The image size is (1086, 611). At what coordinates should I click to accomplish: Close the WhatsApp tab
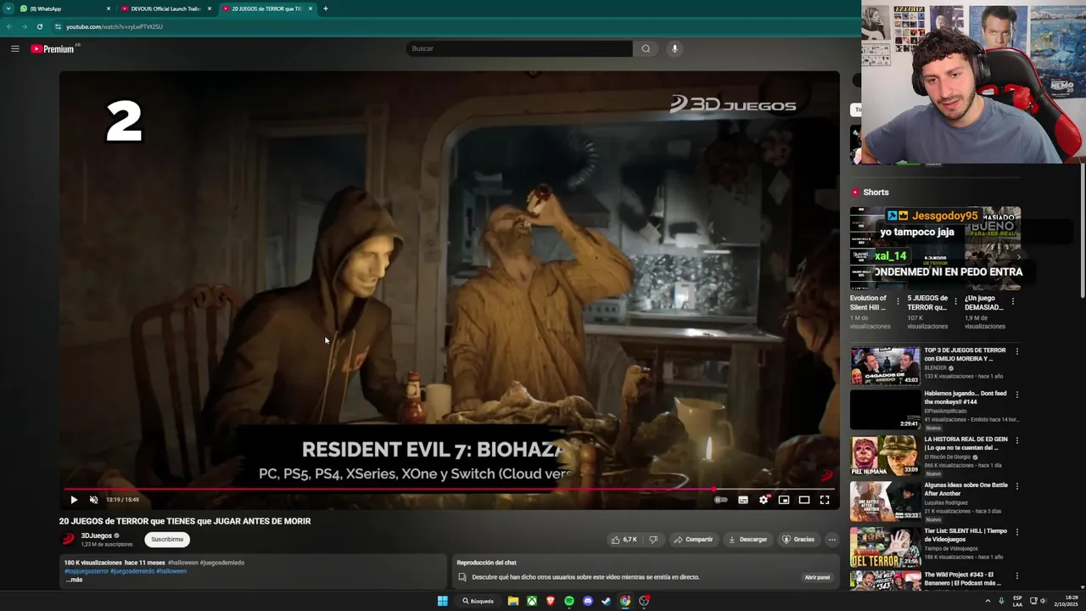click(109, 8)
